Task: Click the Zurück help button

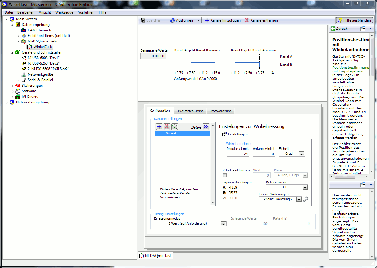Action: [x=339, y=28]
